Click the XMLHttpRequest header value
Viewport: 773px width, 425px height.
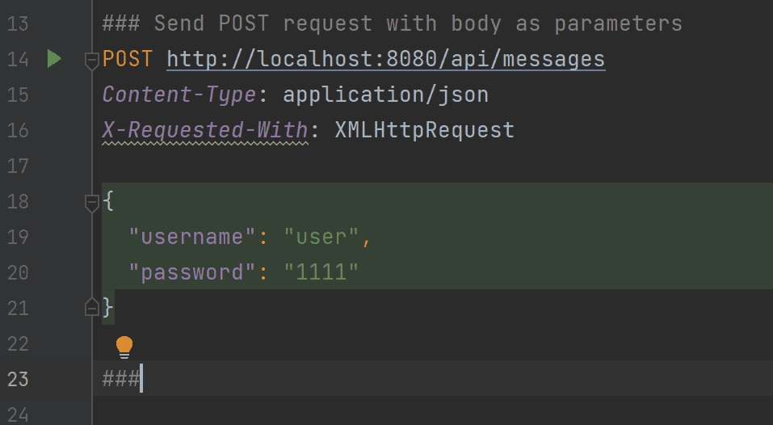424,130
